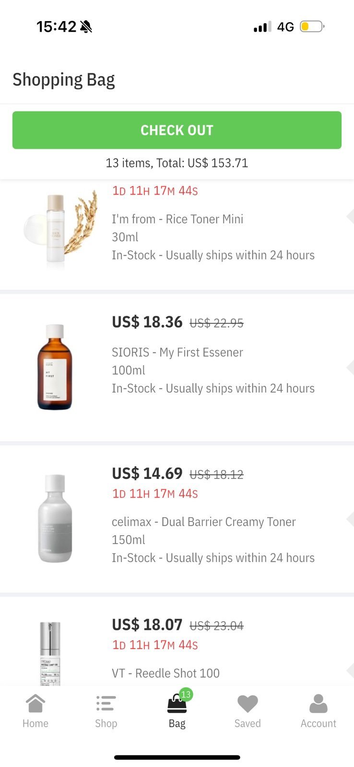Select the VT - Reedle Shot 100 title
The width and height of the screenshot is (354, 767).
[165, 673]
